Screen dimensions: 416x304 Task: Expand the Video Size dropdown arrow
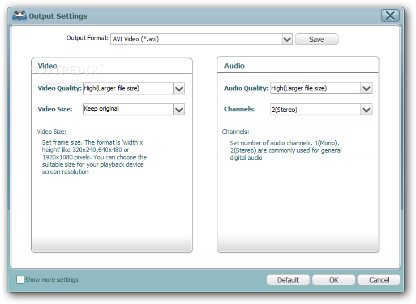179,110
